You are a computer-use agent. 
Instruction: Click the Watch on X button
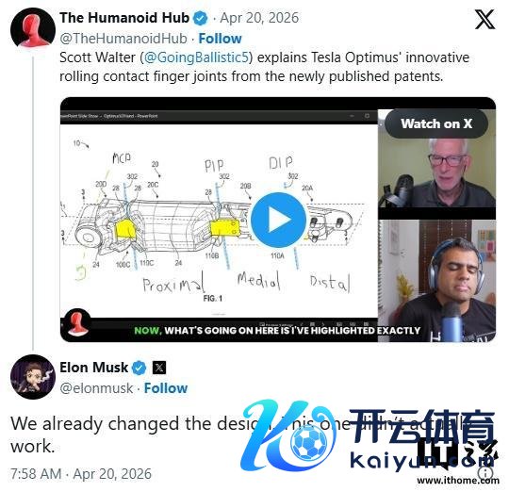[x=436, y=123]
